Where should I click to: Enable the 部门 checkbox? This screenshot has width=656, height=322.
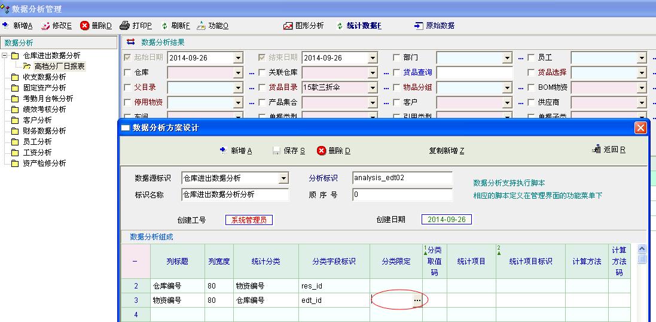(397, 58)
